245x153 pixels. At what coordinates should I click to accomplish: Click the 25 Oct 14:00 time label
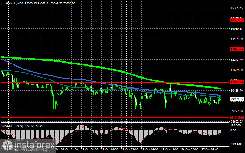point(109,150)
